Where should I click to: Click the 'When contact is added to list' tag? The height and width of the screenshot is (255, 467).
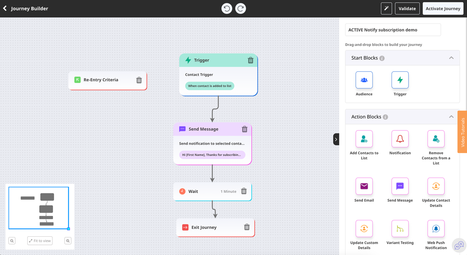point(210,86)
